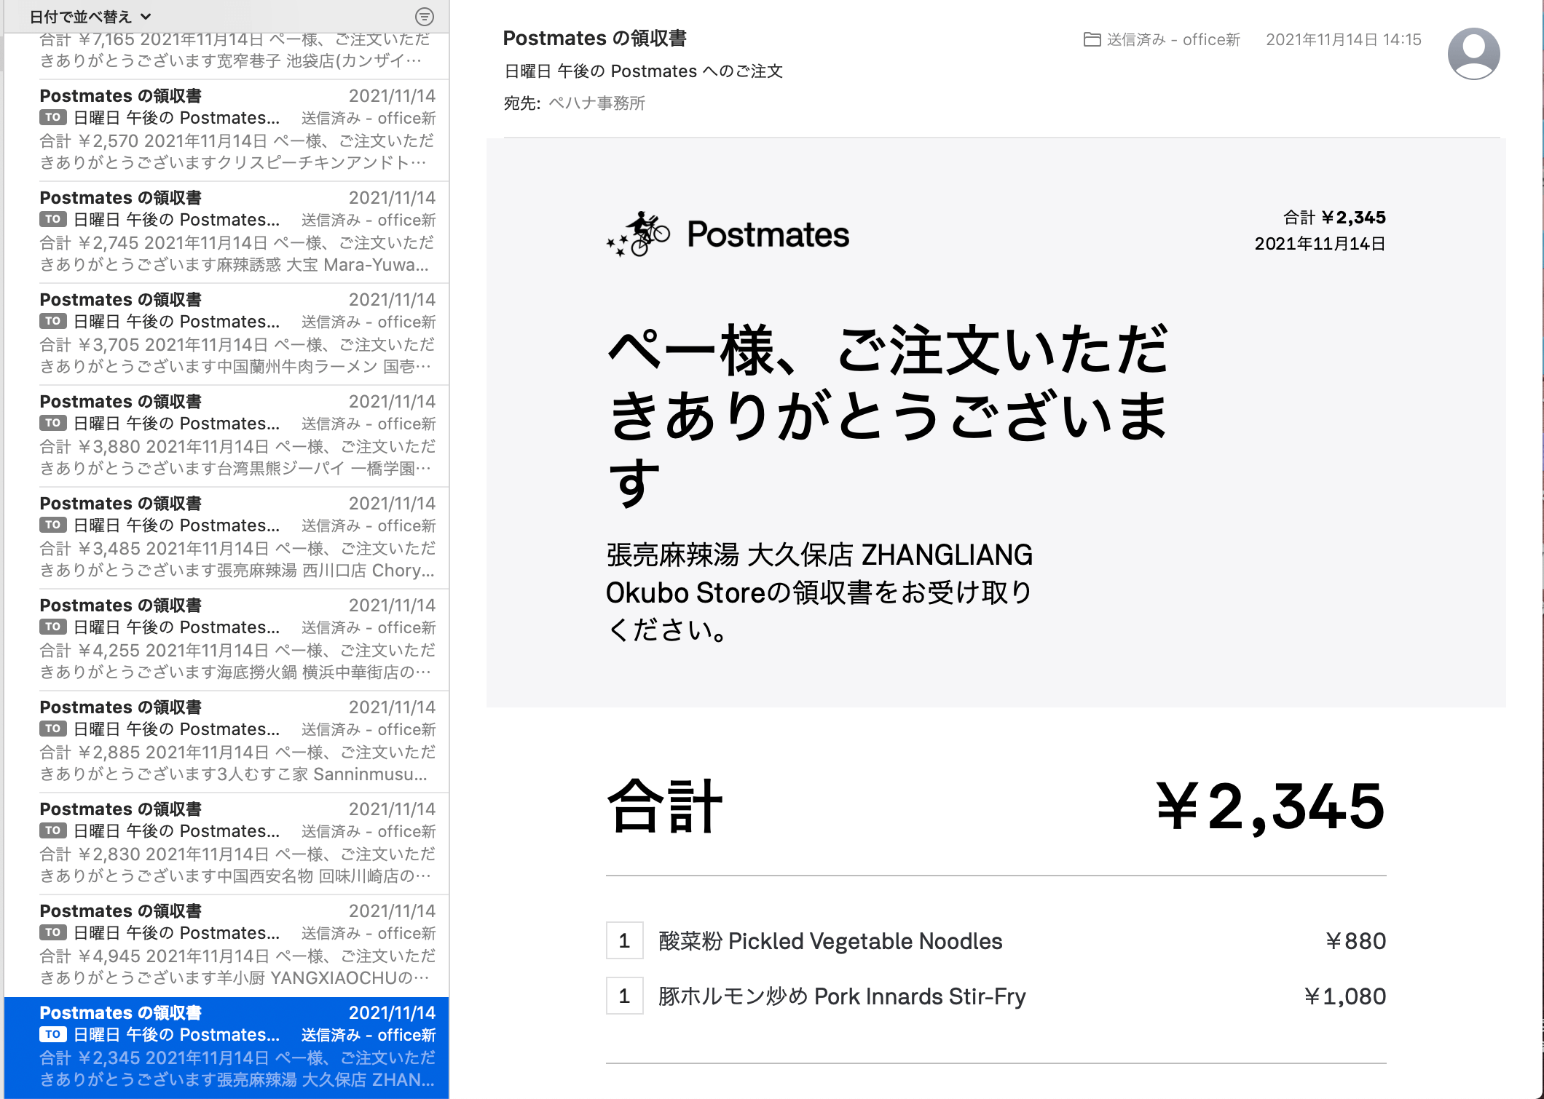1544x1099 pixels.
Task: Open the ¥3,705 Lanzhou ramen receipt email
Action: tap(227, 334)
